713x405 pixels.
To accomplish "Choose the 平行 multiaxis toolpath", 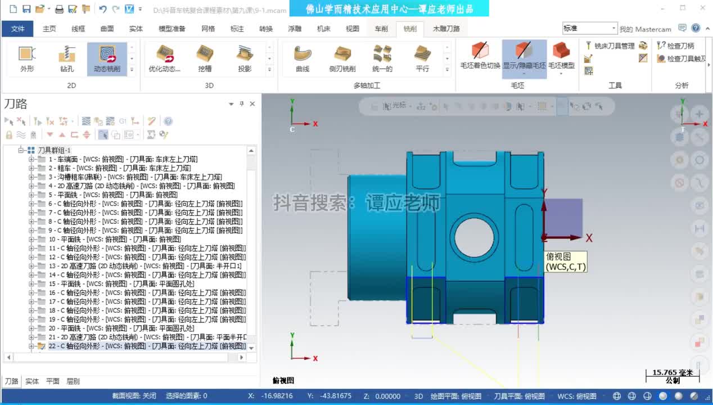I will pyautogui.click(x=422, y=58).
